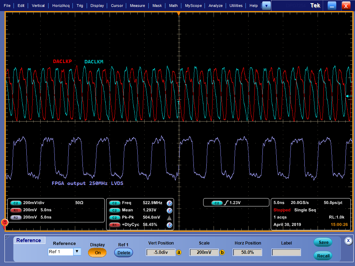Open the Cursor menu
Viewport: 355px width, 266px height.
117,6
